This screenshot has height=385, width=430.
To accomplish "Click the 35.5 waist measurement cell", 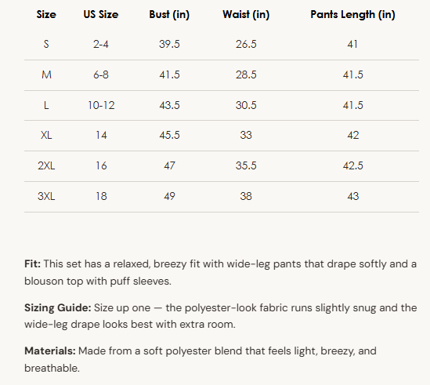I will coord(246,165).
